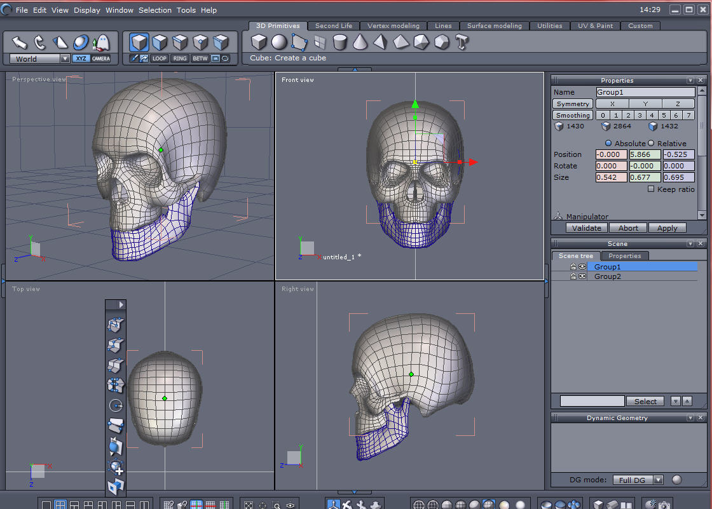712x509 pixels.
Task: Choose the Cylinder primitive tool
Action: pos(339,42)
